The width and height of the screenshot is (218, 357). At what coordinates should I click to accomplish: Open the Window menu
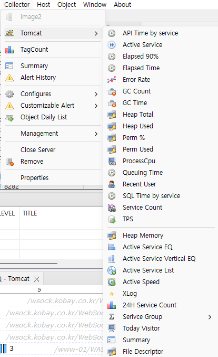95,5
